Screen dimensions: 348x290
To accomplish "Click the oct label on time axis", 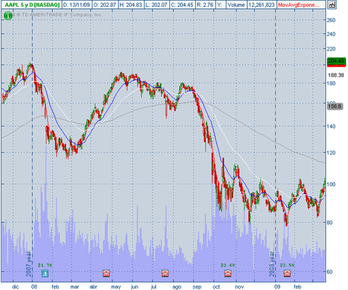I will tap(216, 287).
